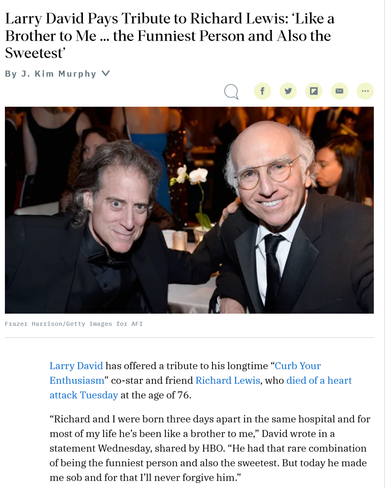
Task: Follow the Larry David link
Action: (76, 366)
